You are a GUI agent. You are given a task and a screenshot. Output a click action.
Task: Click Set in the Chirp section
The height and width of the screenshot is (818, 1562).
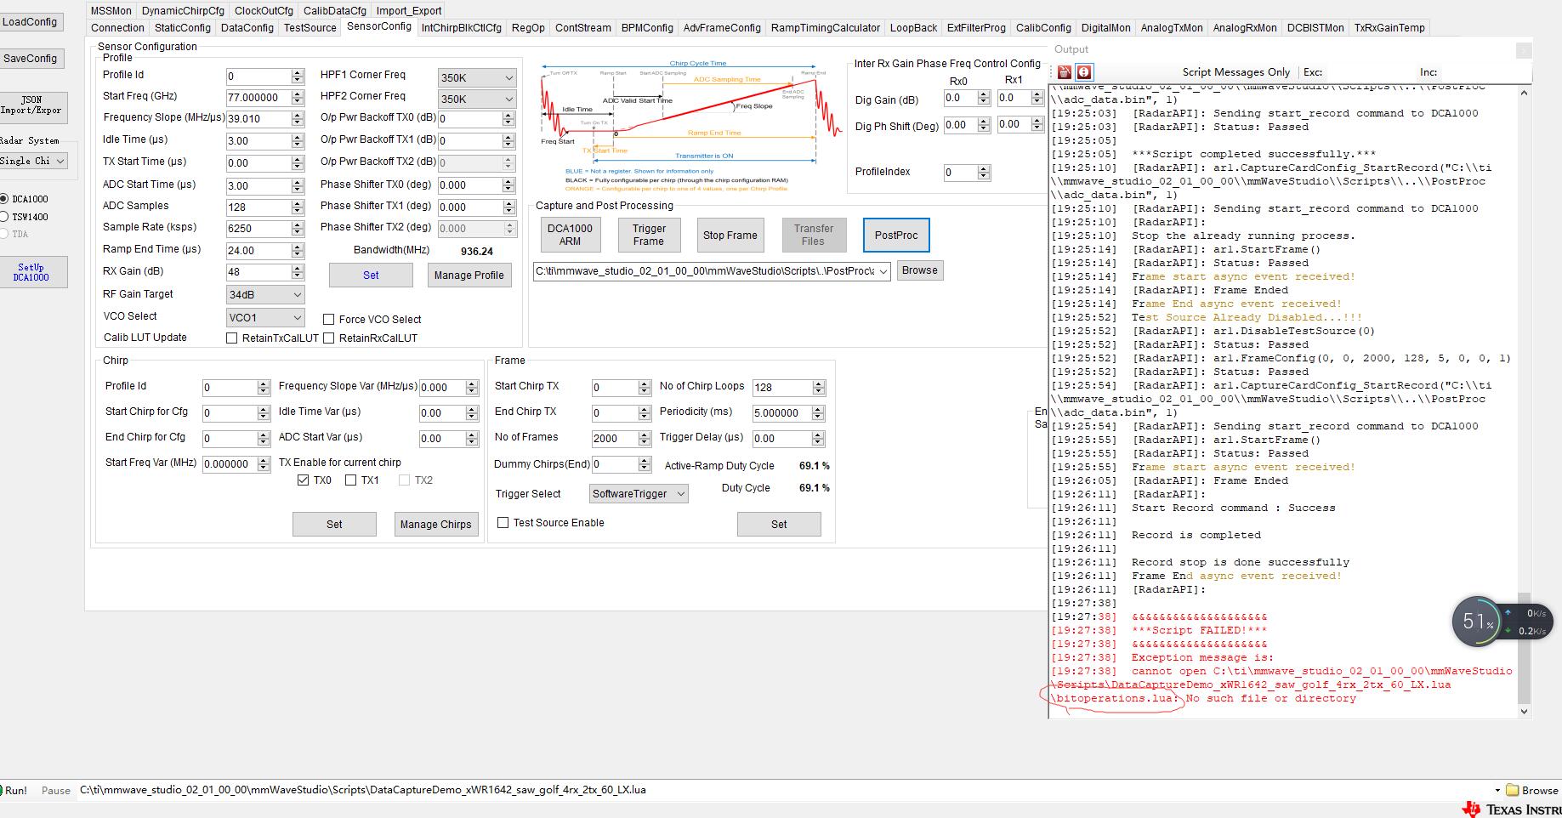(334, 524)
